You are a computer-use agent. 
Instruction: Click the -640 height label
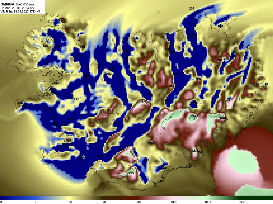point(176,74)
